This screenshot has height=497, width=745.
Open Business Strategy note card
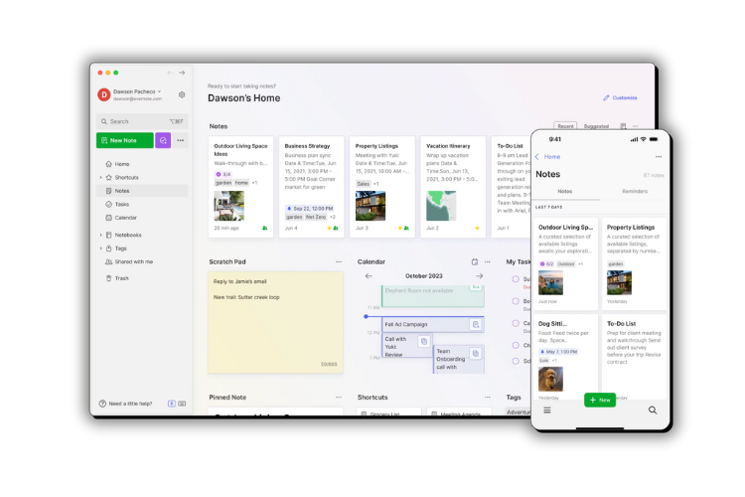(312, 187)
